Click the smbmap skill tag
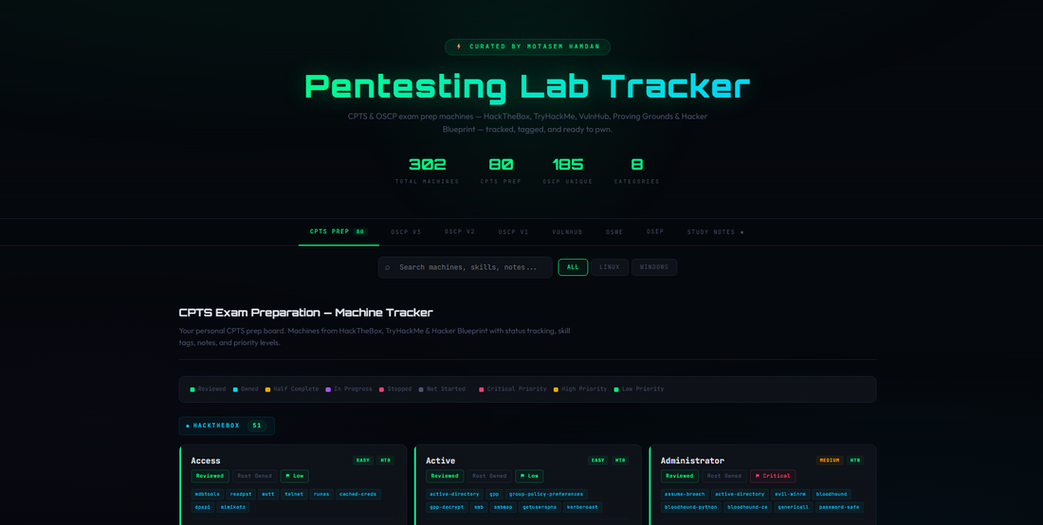 502,507
